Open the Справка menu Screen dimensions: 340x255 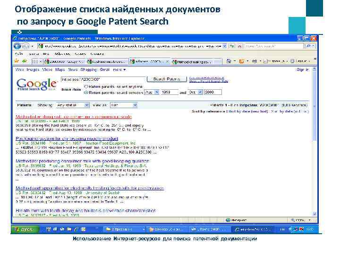[97, 54]
